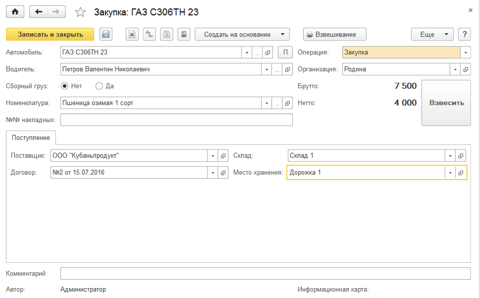Open the document sheet icon in toolbar
The width and height of the screenshot is (480, 298).
[x=166, y=34]
